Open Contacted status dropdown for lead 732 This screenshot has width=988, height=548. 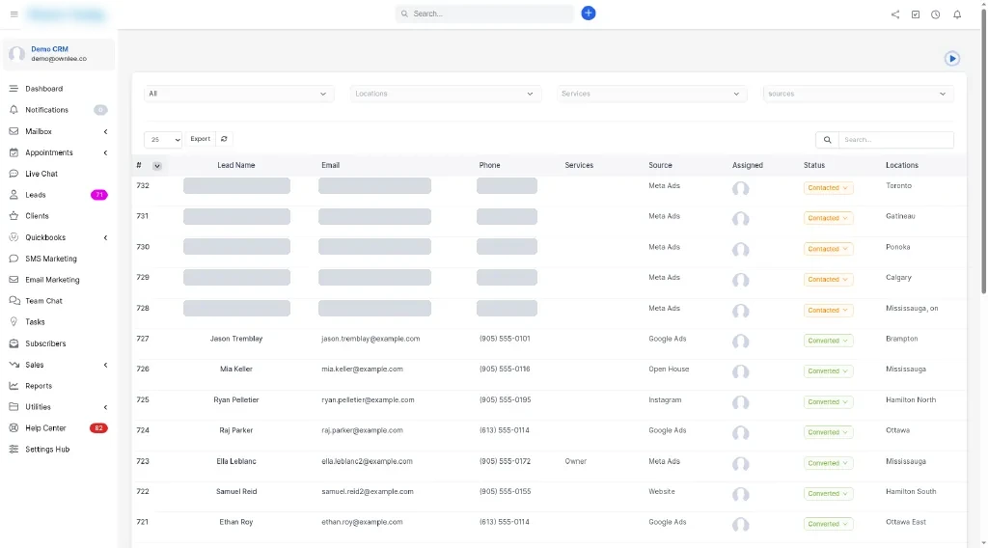point(828,188)
